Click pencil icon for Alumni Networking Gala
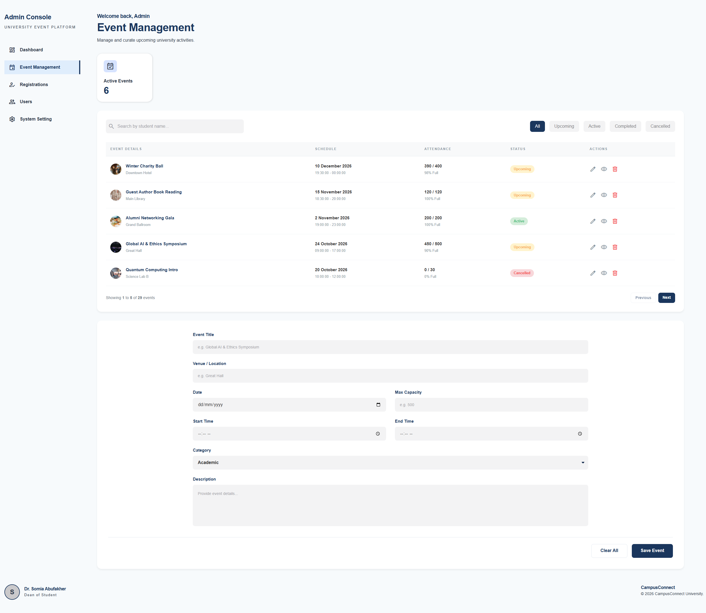 (x=593, y=221)
